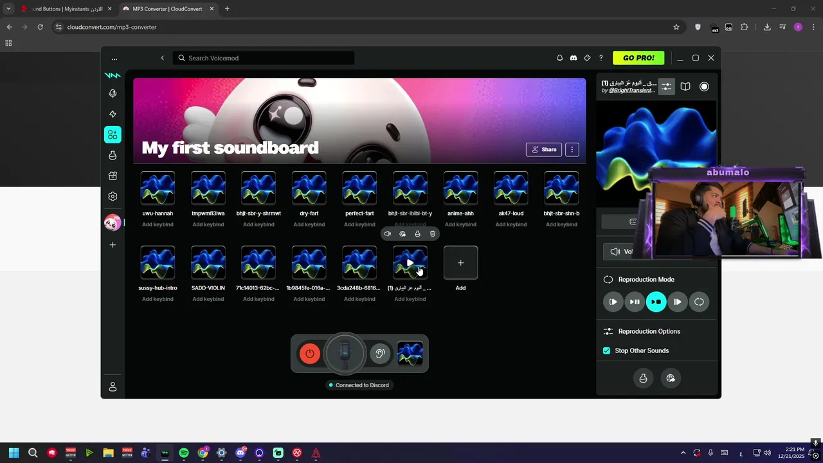
Task: Toggle Stop Other Sounds checkbox
Action: [606, 350]
